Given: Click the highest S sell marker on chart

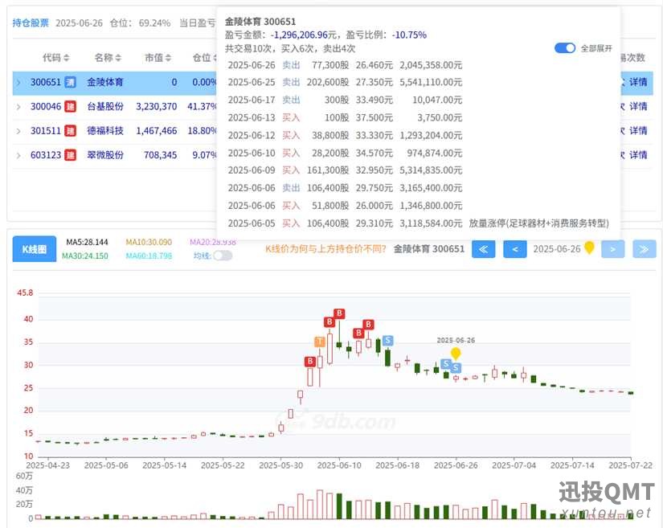Looking at the screenshot, I should pos(387,340).
